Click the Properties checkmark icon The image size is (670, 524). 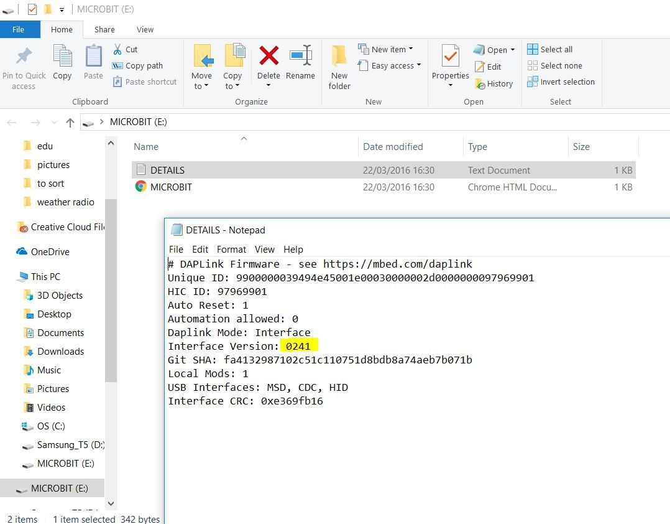[451, 56]
